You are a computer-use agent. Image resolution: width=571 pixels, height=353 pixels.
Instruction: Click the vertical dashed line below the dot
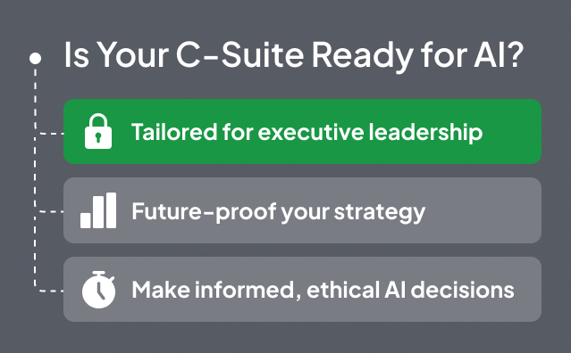tap(35, 175)
